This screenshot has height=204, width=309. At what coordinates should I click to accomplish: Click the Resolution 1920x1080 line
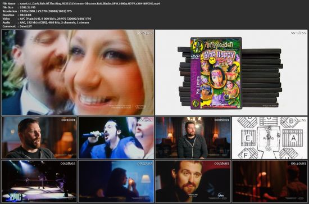click(x=37, y=11)
